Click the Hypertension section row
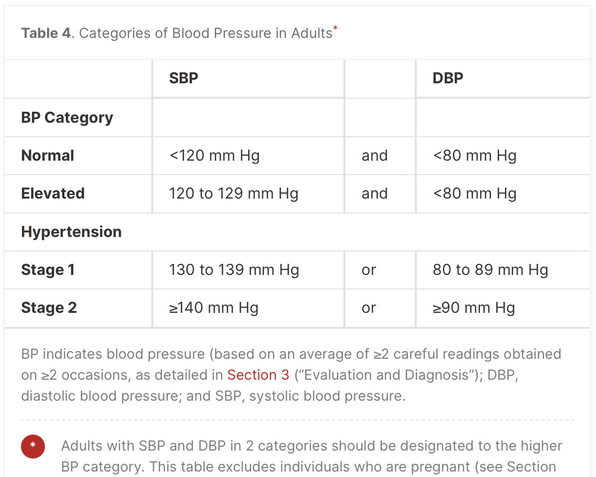 [x=297, y=232]
